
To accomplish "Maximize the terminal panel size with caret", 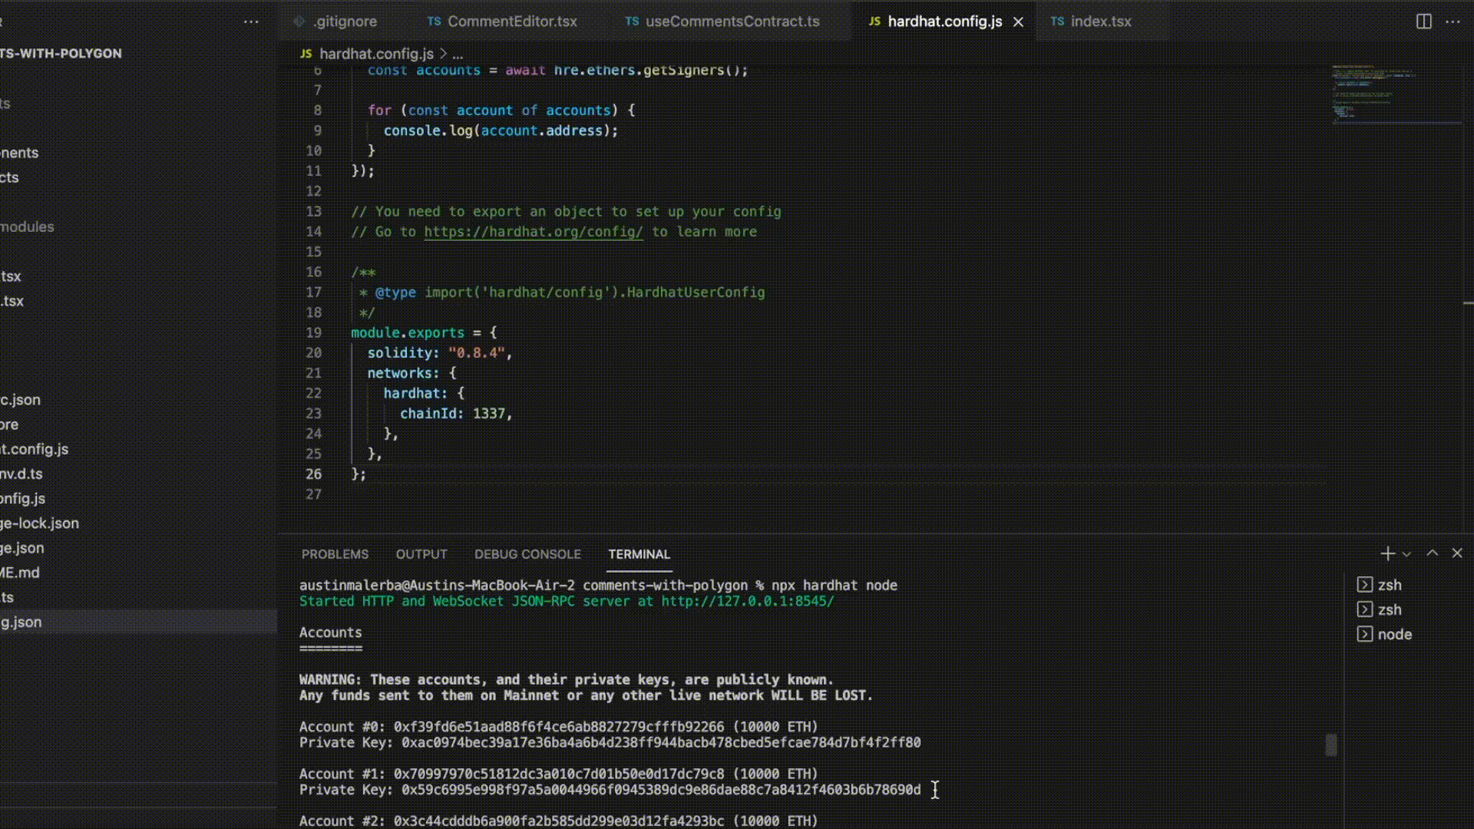I will (x=1432, y=553).
